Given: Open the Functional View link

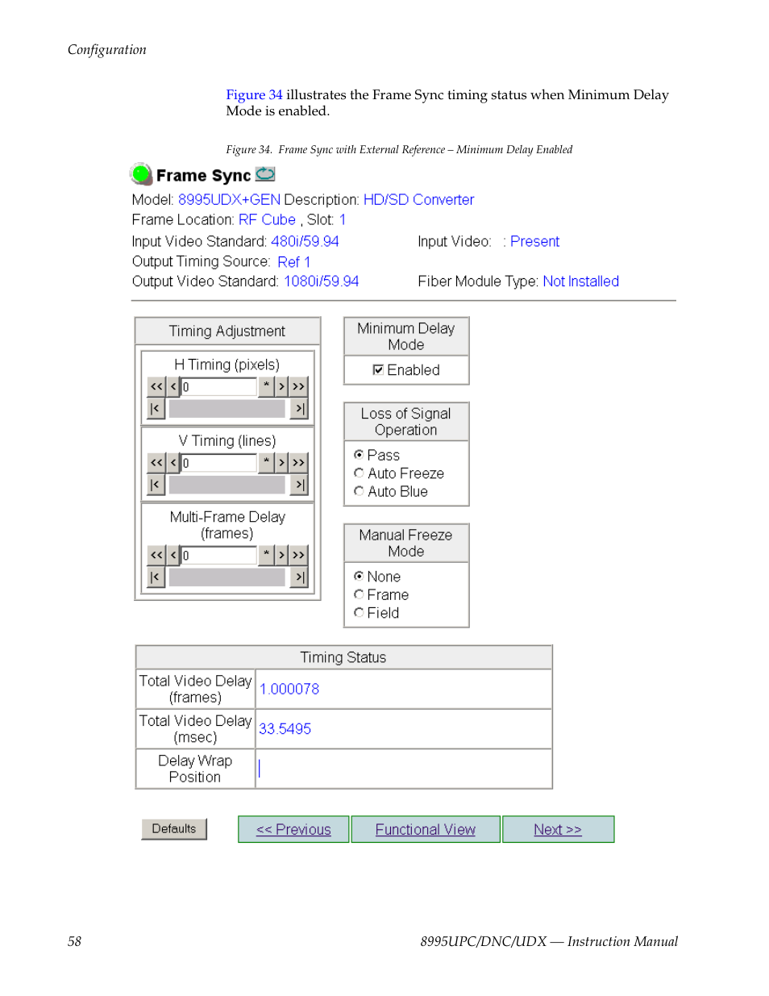Looking at the screenshot, I should [426, 829].
